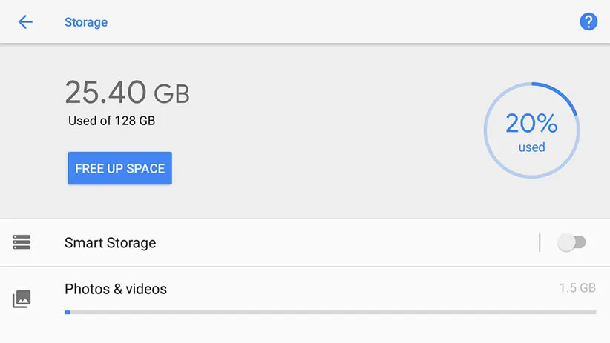Click the Smart Storage stacked bars icon
This screenshot has width=610, height=343.
pos(22,242)
